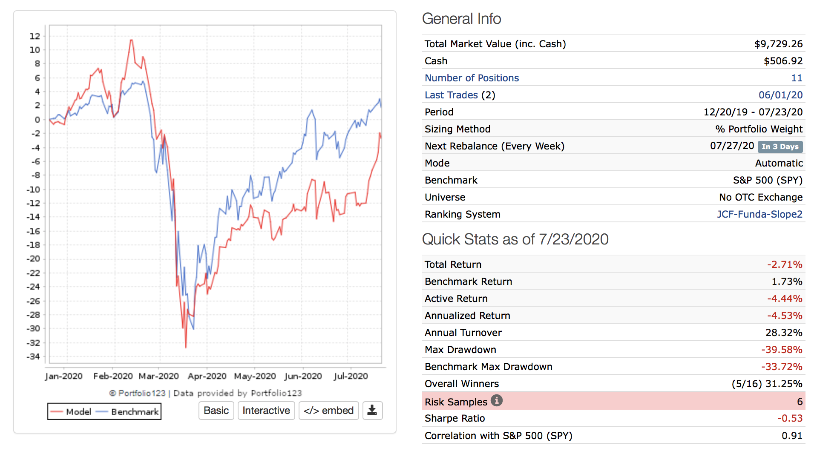Image resolution: width=817 pixels, height=454 pixels.
Task: Switch chart to Interactive view
Action: pyautogui.click(x=266, y=411)
